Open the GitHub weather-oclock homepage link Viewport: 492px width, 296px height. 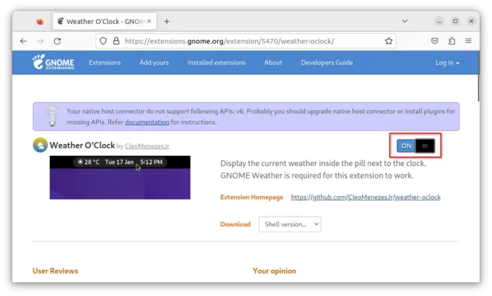tap(365, 197)
